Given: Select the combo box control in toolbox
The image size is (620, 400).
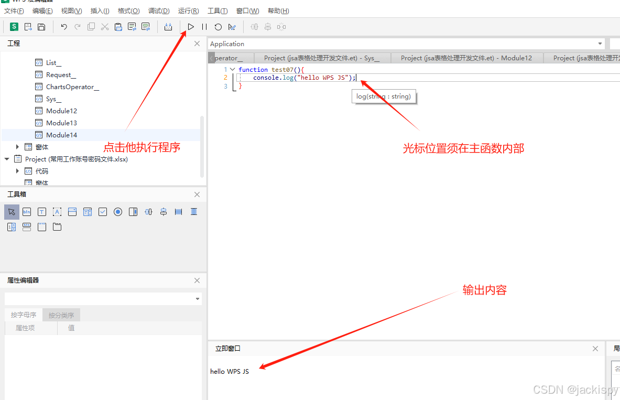Looking at the screenshot, I should click(72, 212).
